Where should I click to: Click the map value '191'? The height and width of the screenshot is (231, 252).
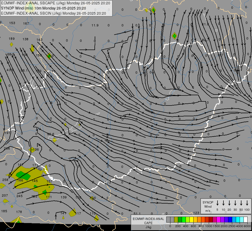[7, 133]
